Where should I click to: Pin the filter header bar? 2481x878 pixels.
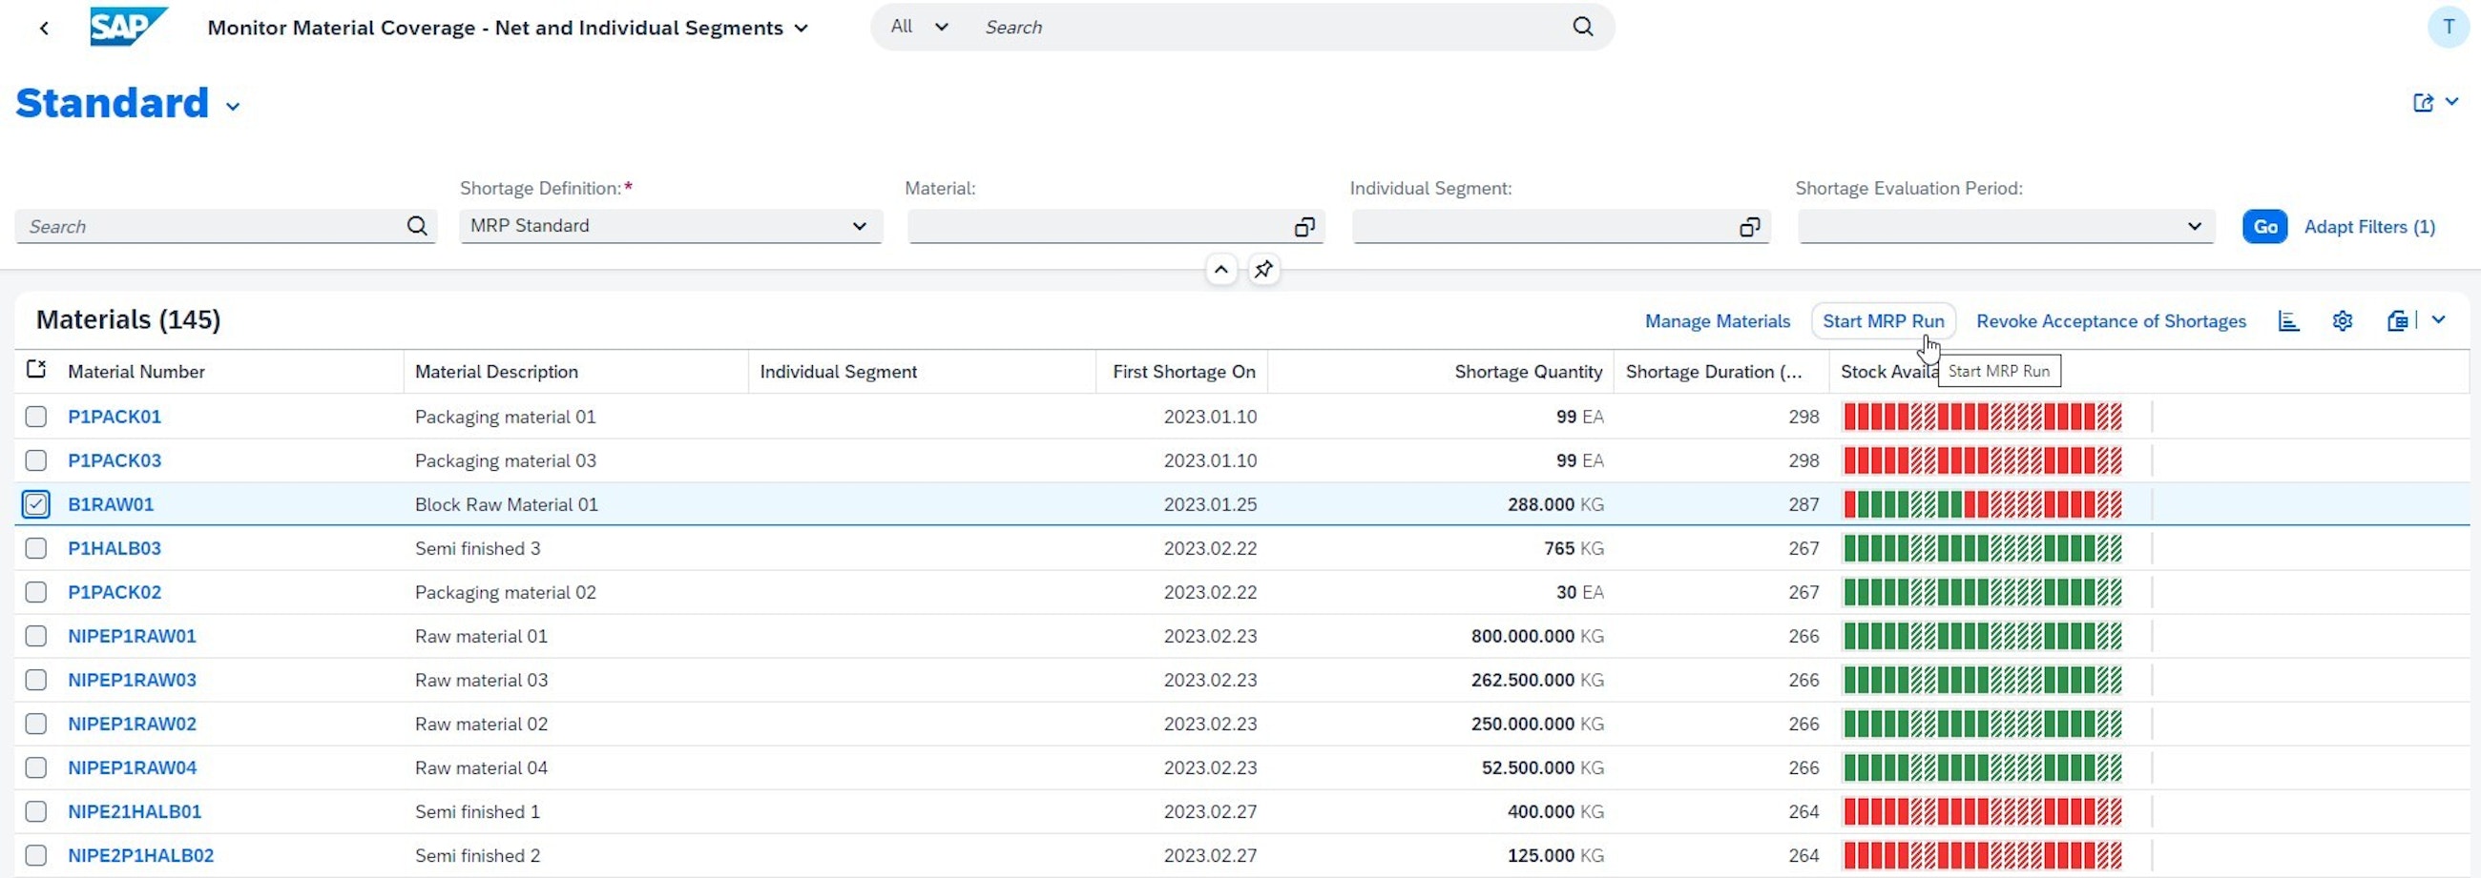click(1263, 270)
